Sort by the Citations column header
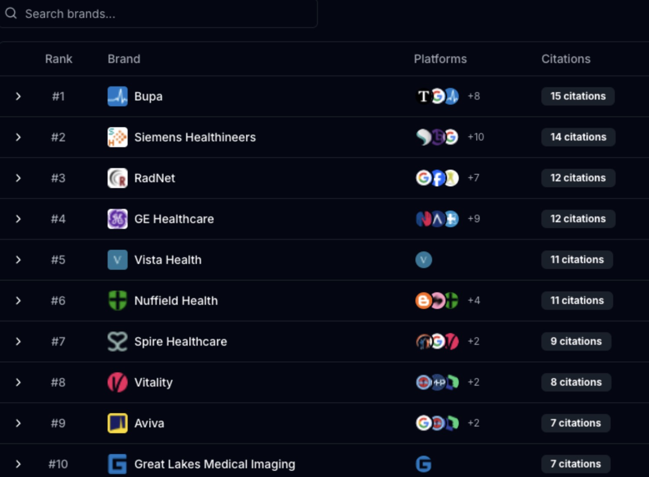This screenshot has width=649, height=477. (x=565, y=59)
